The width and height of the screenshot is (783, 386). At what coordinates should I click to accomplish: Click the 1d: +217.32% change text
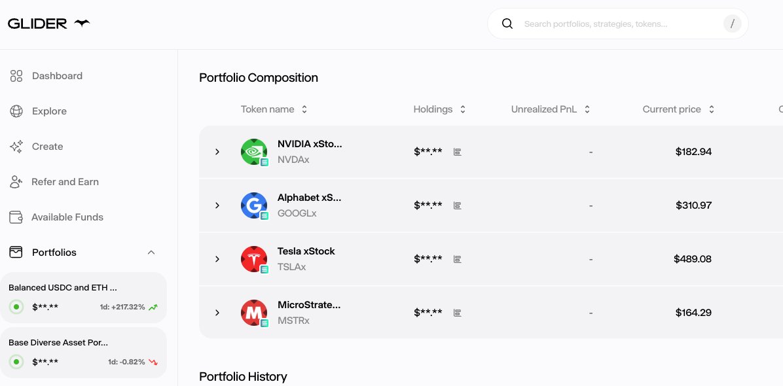point(122,307)
